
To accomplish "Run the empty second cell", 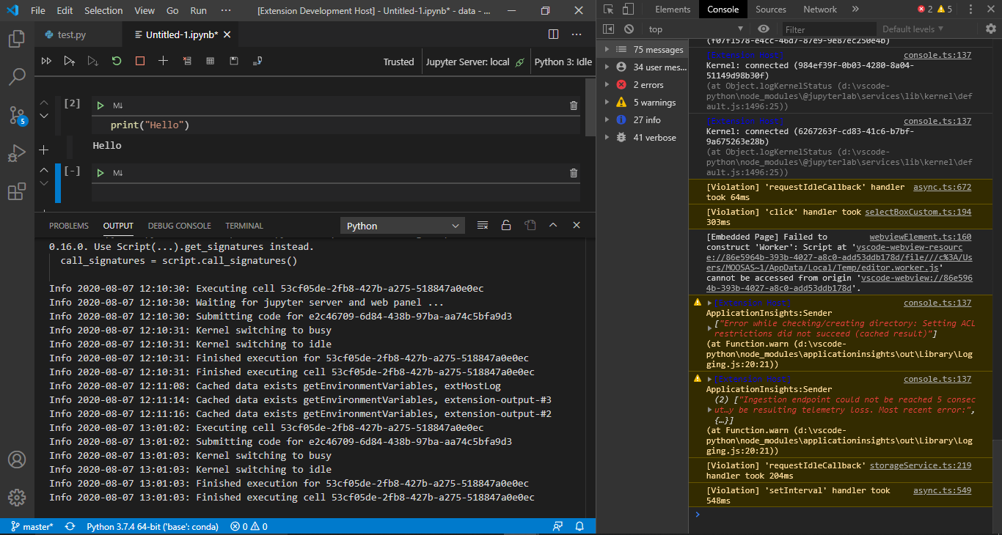I will 100,173.
